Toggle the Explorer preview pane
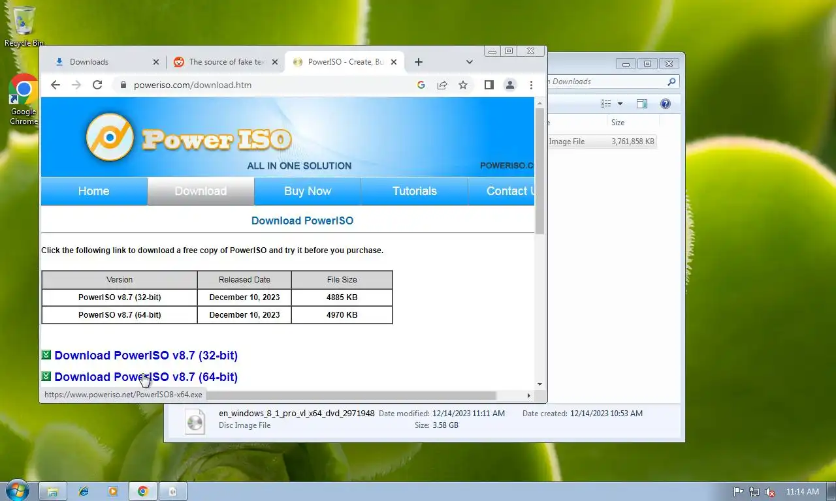The width and height of the screenshot is (836, 501). tap(642, 104)
